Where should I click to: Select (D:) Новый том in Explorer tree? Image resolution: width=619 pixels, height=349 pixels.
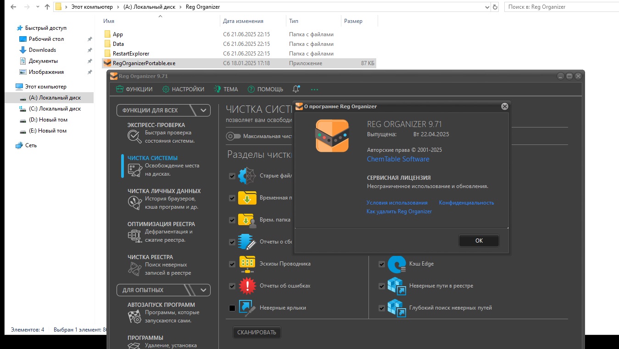pyautogui.click(x=48, y=120)
